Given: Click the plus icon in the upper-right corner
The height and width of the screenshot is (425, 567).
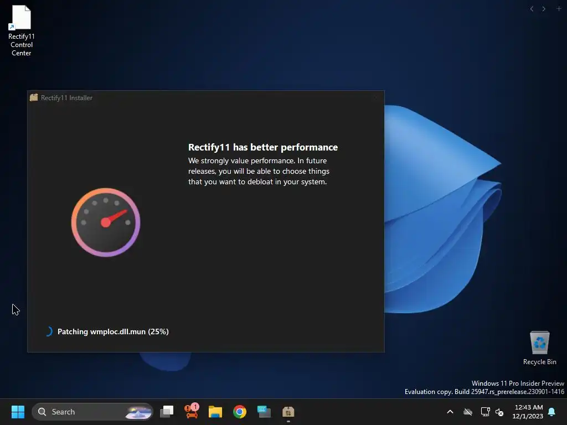Looking at the screenshot, I should (559, 8).
